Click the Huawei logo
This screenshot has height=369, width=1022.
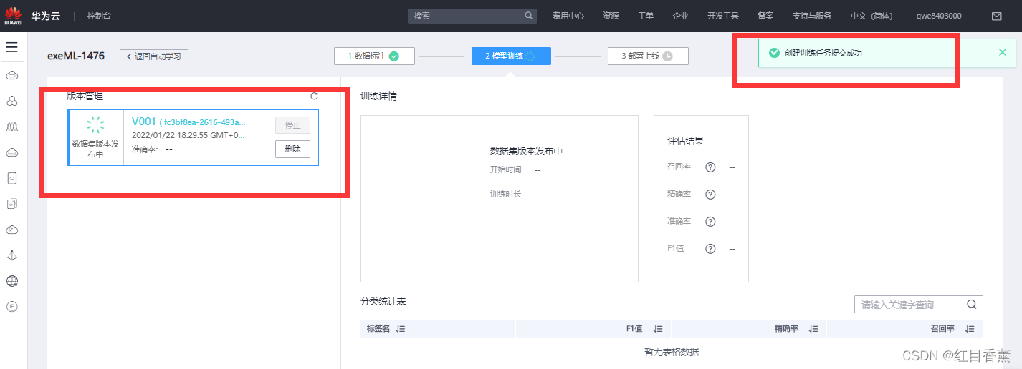pyautogui.click(x=13, y=15)
